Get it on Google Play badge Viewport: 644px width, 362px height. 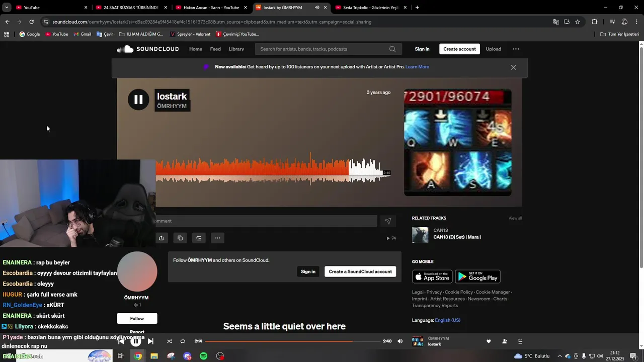point(477,277)
